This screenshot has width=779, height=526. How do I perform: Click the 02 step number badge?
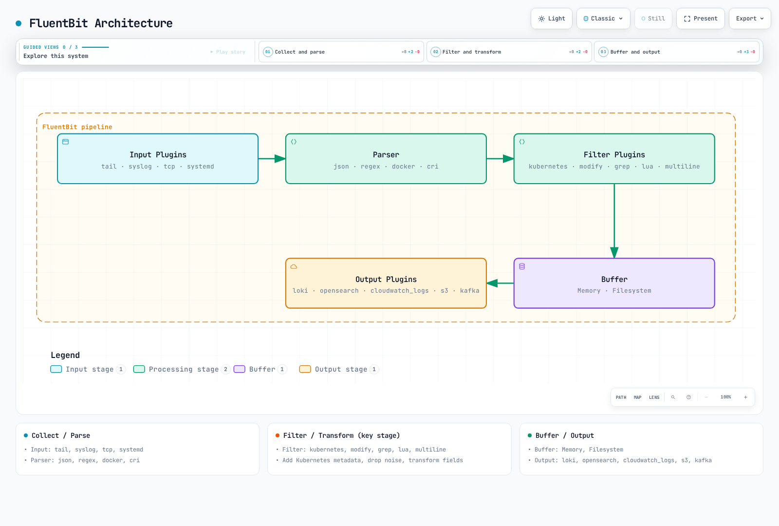click(x=436, y=52)
